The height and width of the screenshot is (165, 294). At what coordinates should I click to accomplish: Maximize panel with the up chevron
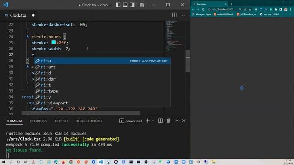pos(176,121)
